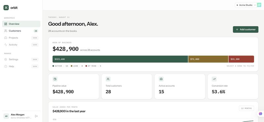Open the 12 Months range selector
Screen dimensions: 264x122
click(x=247, y=108)
